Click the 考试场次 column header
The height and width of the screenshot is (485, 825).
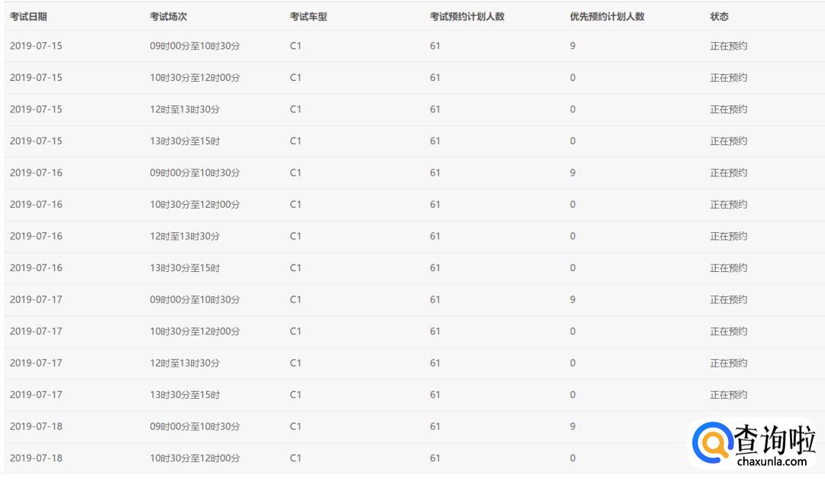[168, 17]
